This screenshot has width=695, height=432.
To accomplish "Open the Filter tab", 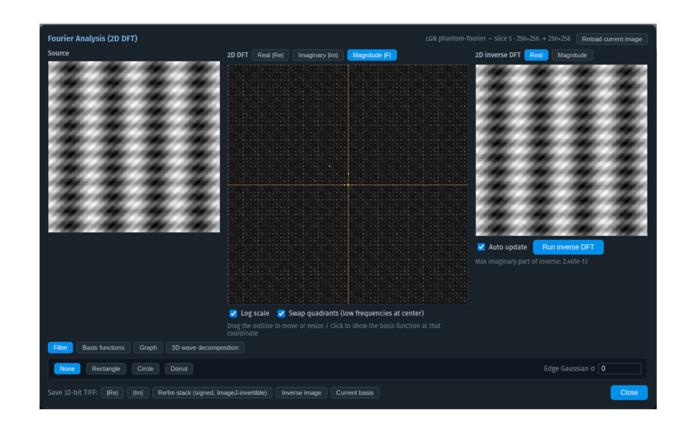I will (60, 347).
